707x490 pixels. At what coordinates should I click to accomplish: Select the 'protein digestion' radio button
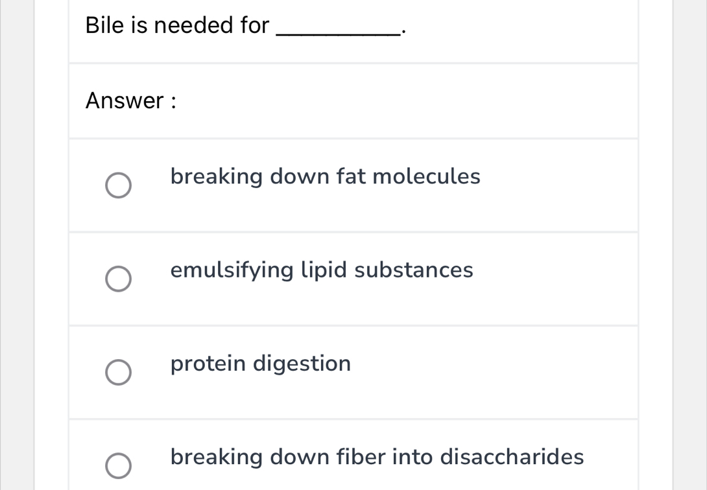(x=117, y=373)
